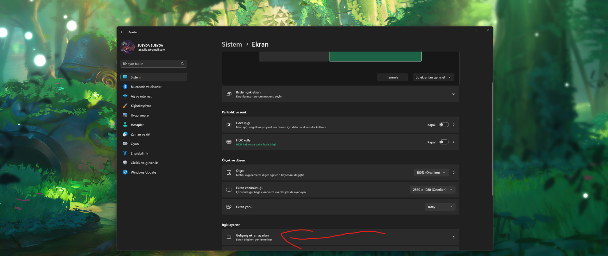Open the HDR hakkında daha fazla bilgi link
This screenshot has width=608, height=256.
(256, 144)
